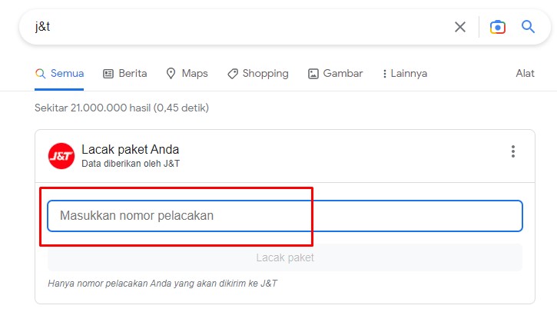Image resolution: width=557 pixels, height=322 pixels.
Task: Expand the Lainnya more options menu
Action: coord(405,74)
